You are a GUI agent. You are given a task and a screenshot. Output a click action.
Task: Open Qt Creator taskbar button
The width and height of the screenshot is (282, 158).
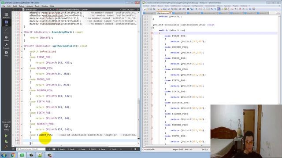[x=22, y=155]
